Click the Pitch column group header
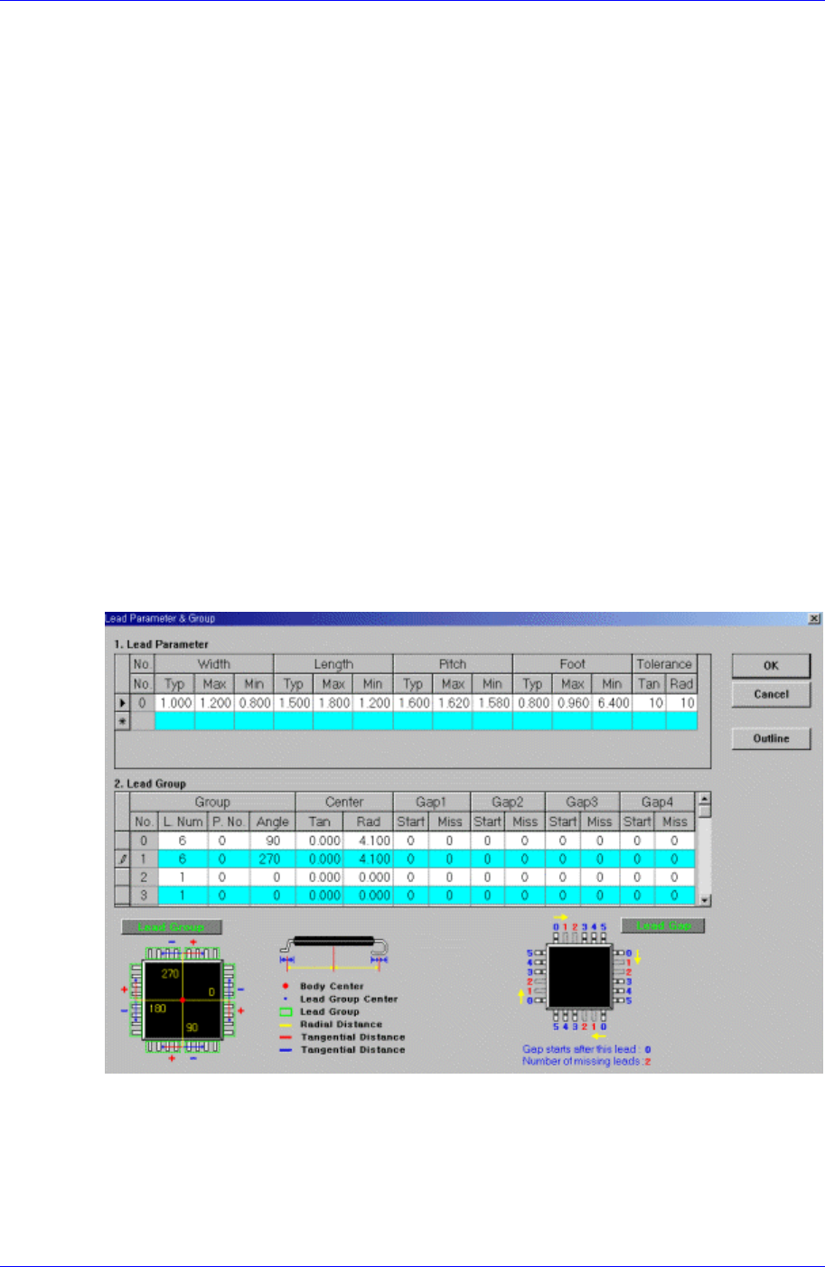The image size is (825, 1267). [453, 664]
